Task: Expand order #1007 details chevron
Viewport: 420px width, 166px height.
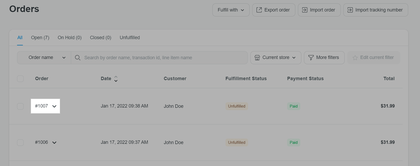Action: (x=54, y=106)
